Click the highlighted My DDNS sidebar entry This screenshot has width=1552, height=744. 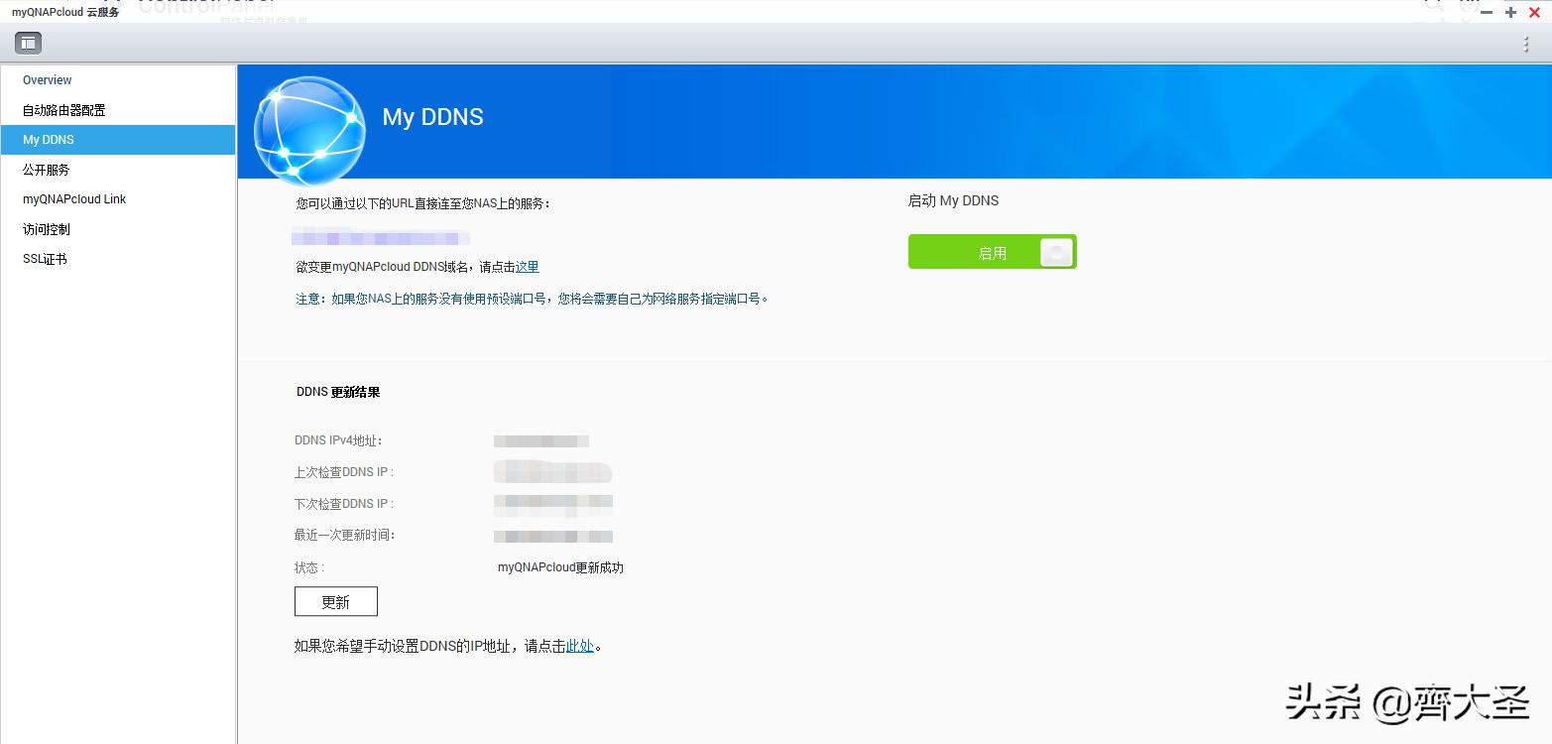pyautogui.click(x=48, y=139)
